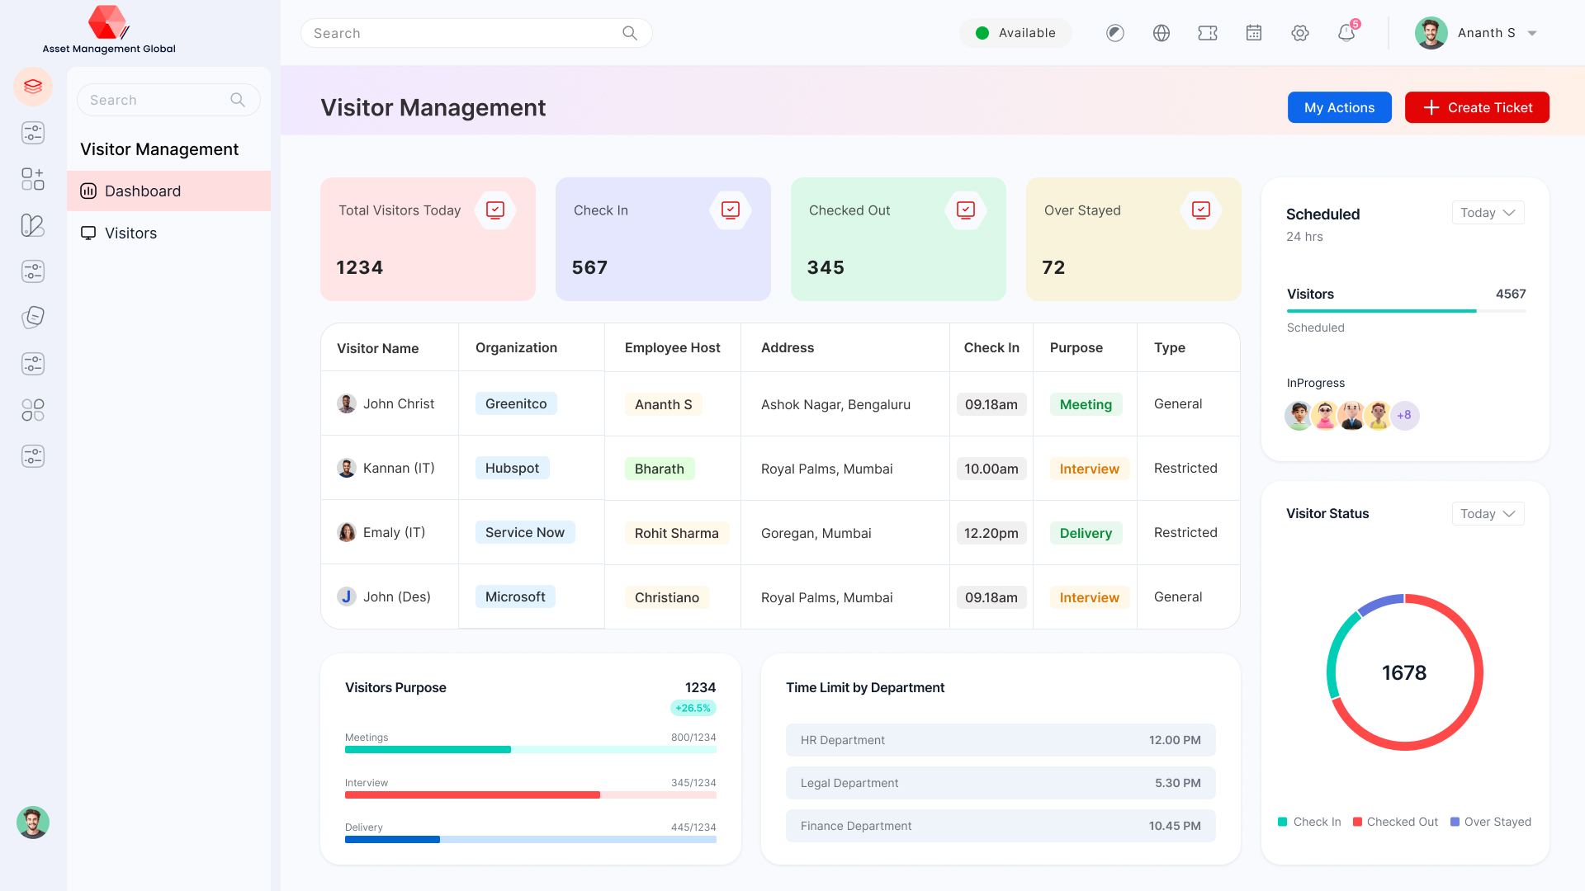Click the Over Stayed card icon
This screenshot has height=891, width=1585.
coord(1200,210)
